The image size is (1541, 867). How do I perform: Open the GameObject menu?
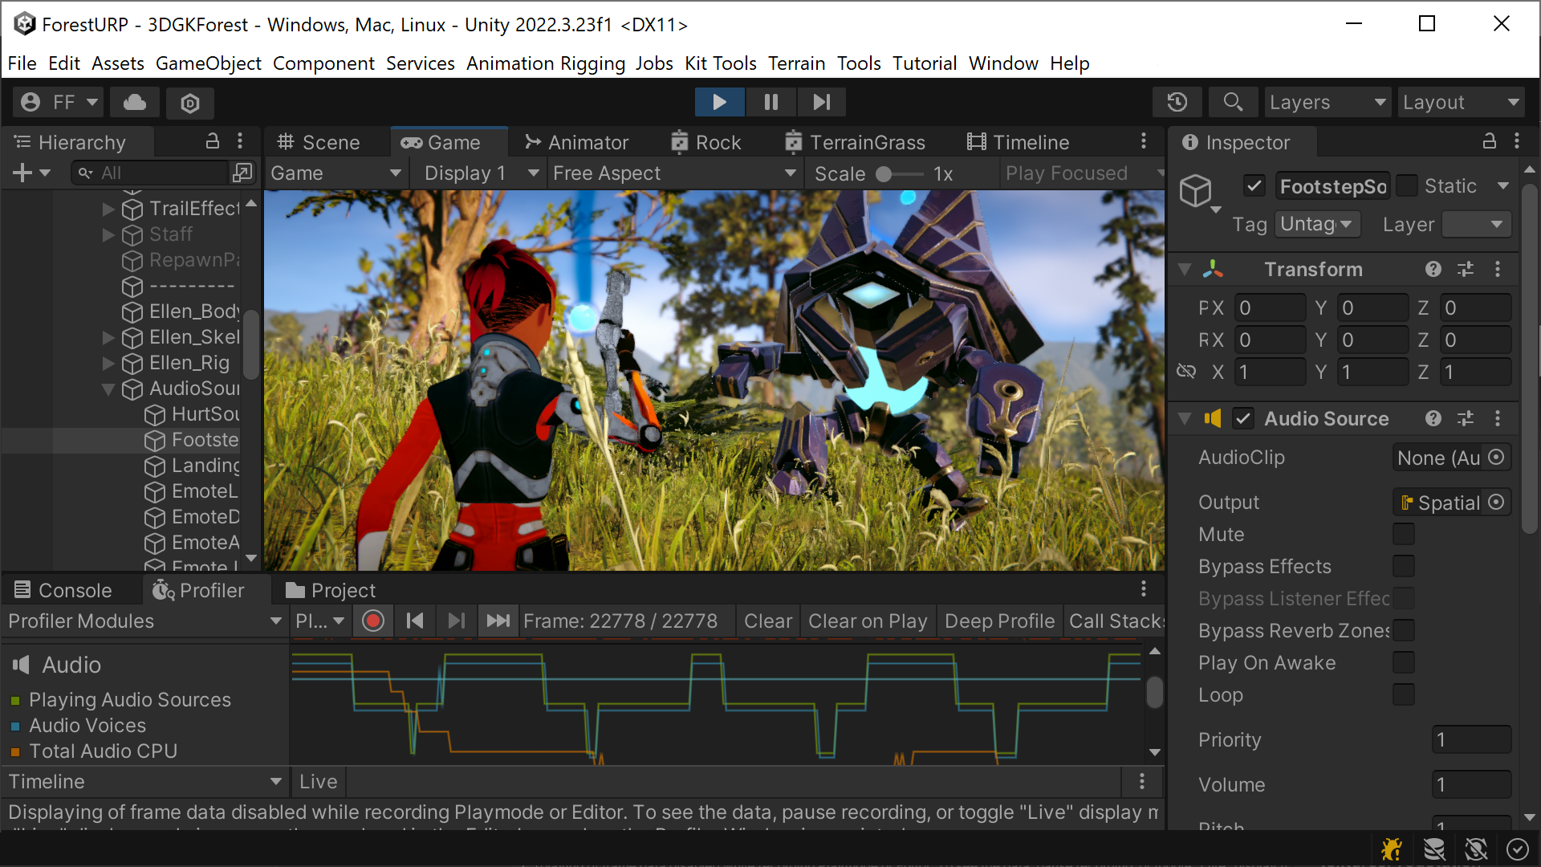[208, 63]
